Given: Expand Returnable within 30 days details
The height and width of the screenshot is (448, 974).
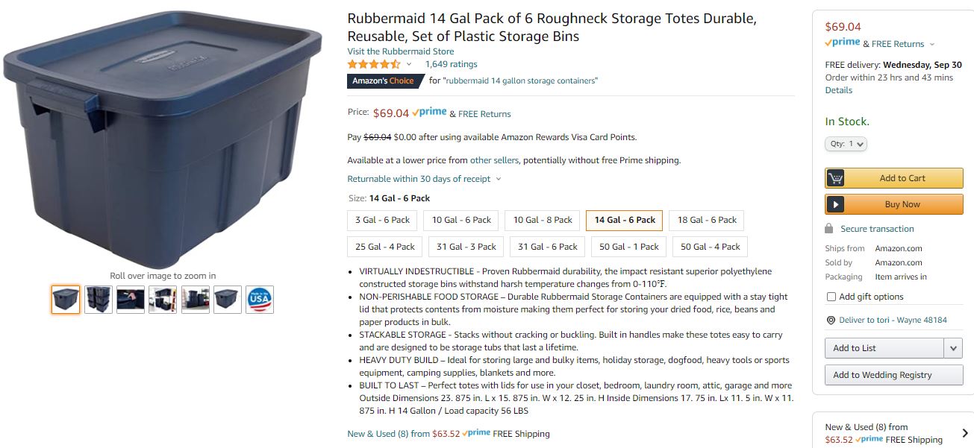Looking at the screenshot, I should click(425, 179).
